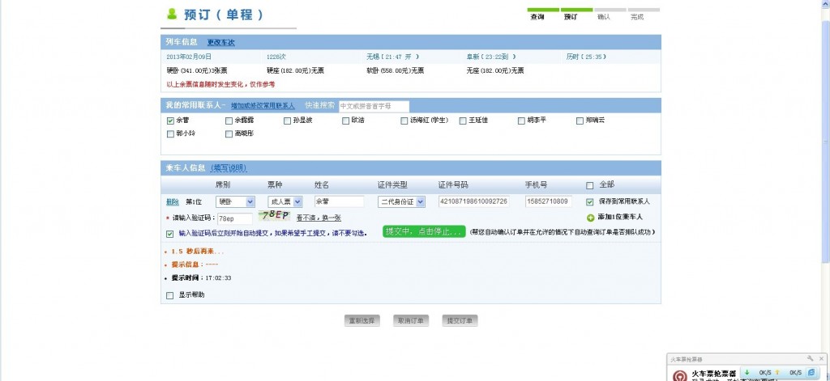The width and height of the screenshot is (830, 381).
Task: Click the green user icon beside 预订
Action: coord(172,14)
